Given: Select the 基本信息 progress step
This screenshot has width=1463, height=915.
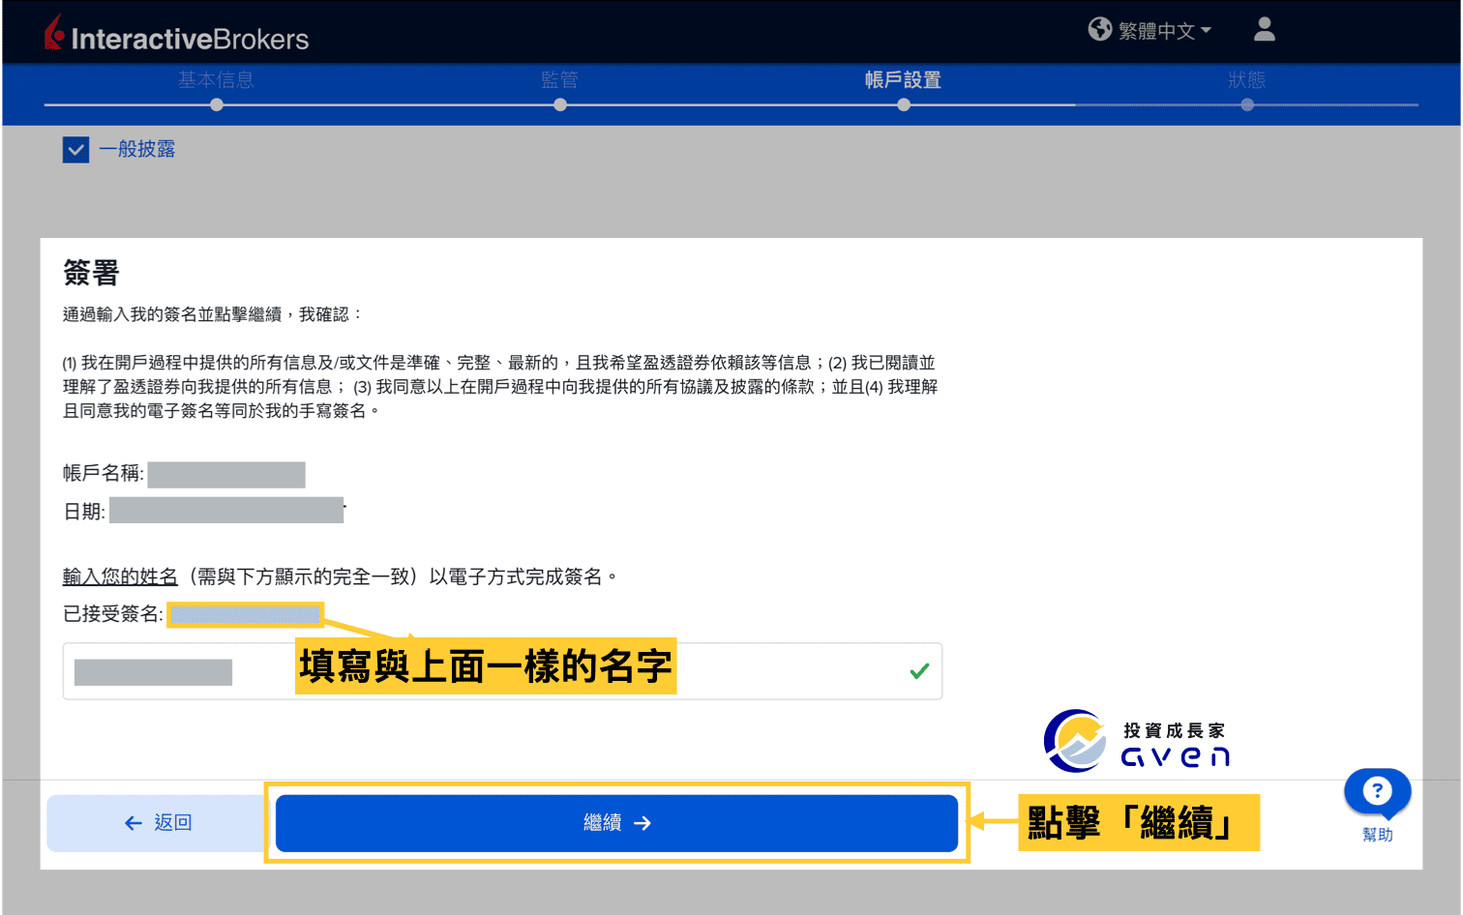Looking at the screenshot, I should tap(216, 80).
